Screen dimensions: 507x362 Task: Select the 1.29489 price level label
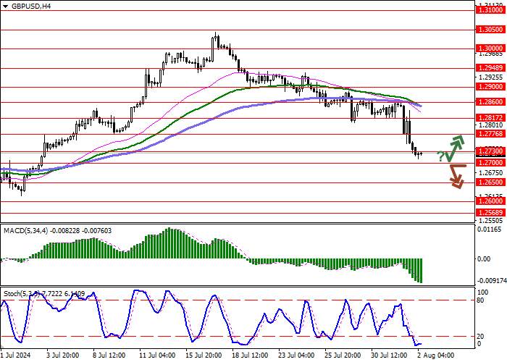(x=491, y=68)
